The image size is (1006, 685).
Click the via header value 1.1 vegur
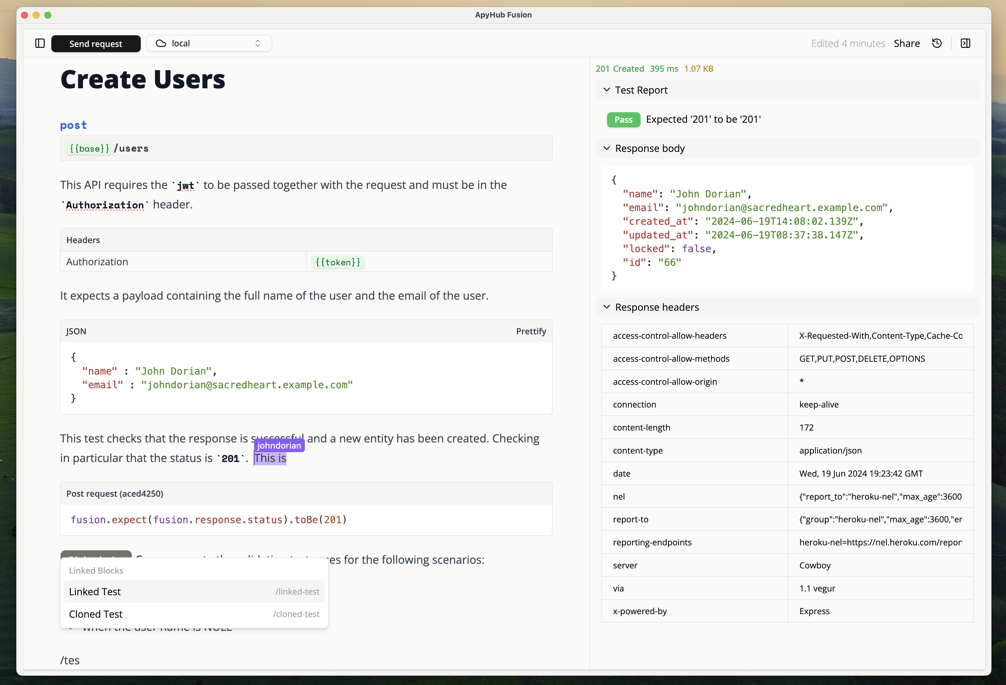[817, 588]
